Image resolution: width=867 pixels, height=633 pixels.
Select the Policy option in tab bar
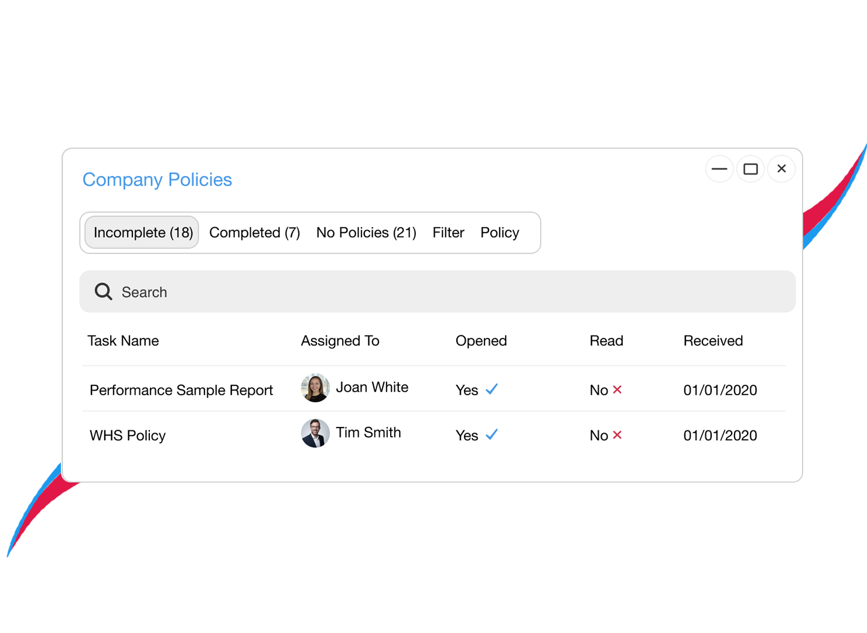500,232
